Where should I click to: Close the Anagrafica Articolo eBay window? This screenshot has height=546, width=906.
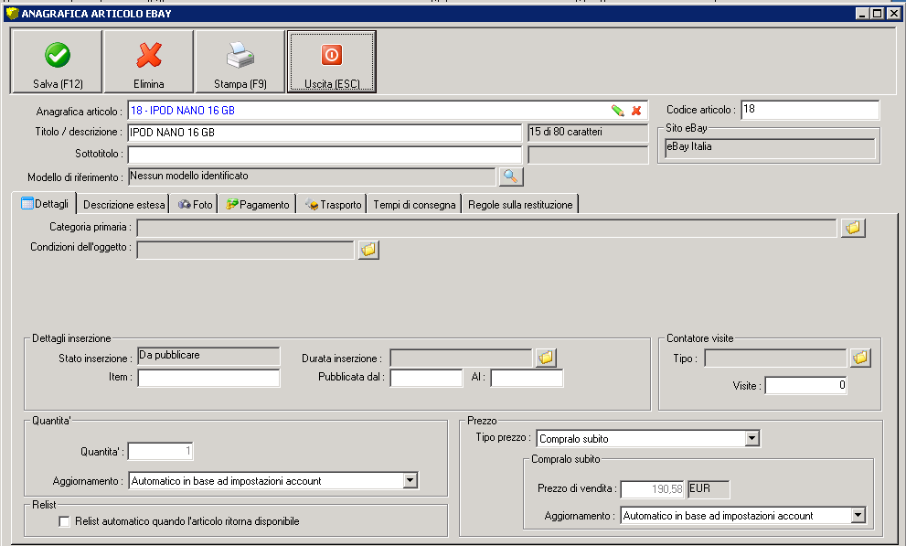tap(893, 14)
